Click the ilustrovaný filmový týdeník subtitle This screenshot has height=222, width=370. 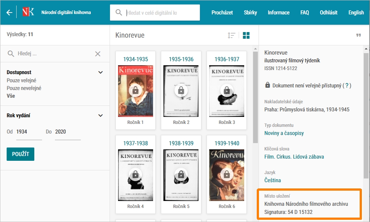point(292,60)
